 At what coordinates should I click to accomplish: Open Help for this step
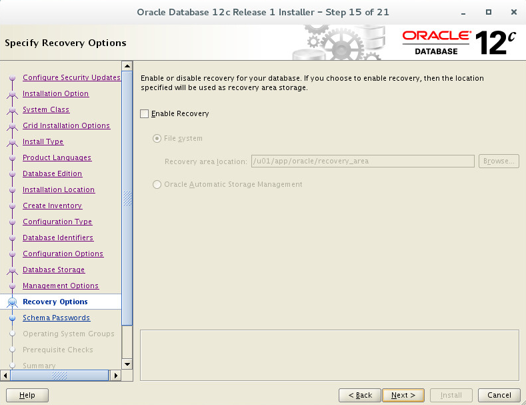pyautogui.click(x=27, y=395)
